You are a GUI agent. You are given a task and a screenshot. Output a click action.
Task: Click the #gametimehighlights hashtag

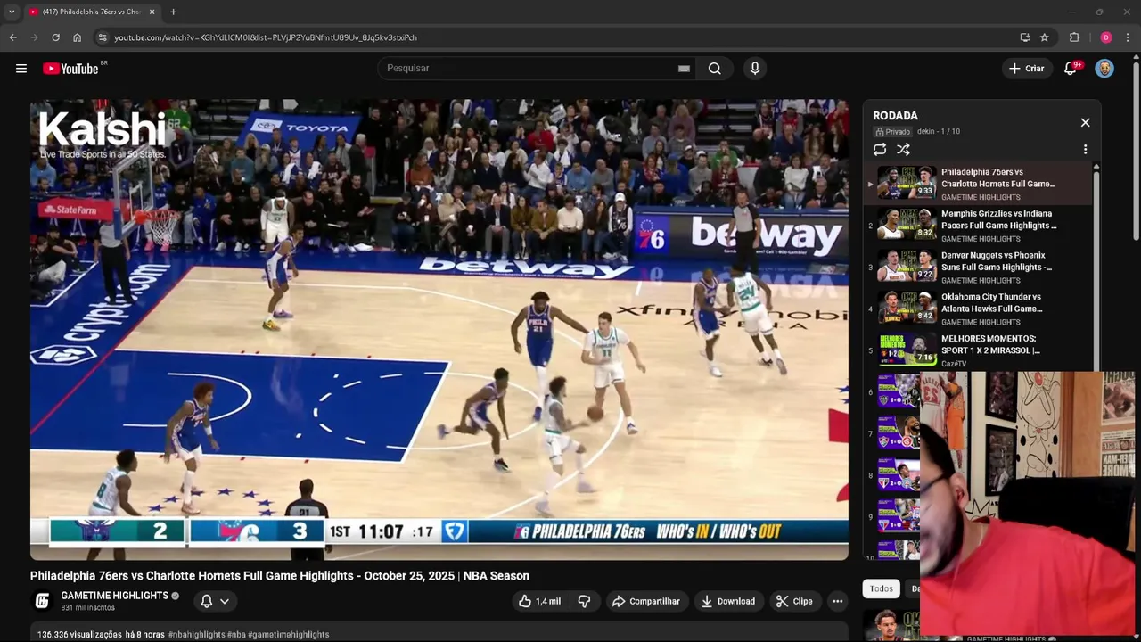(288, 635)
